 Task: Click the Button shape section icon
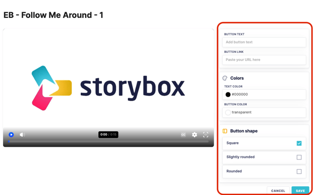[225, 131]
